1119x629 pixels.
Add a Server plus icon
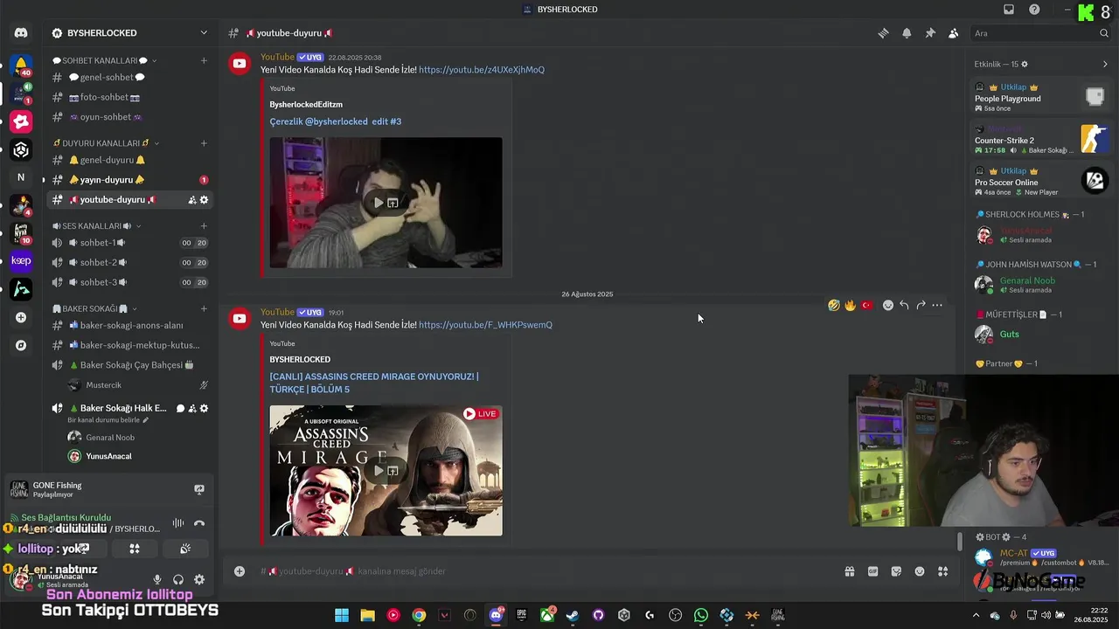[x=21, y=317]
